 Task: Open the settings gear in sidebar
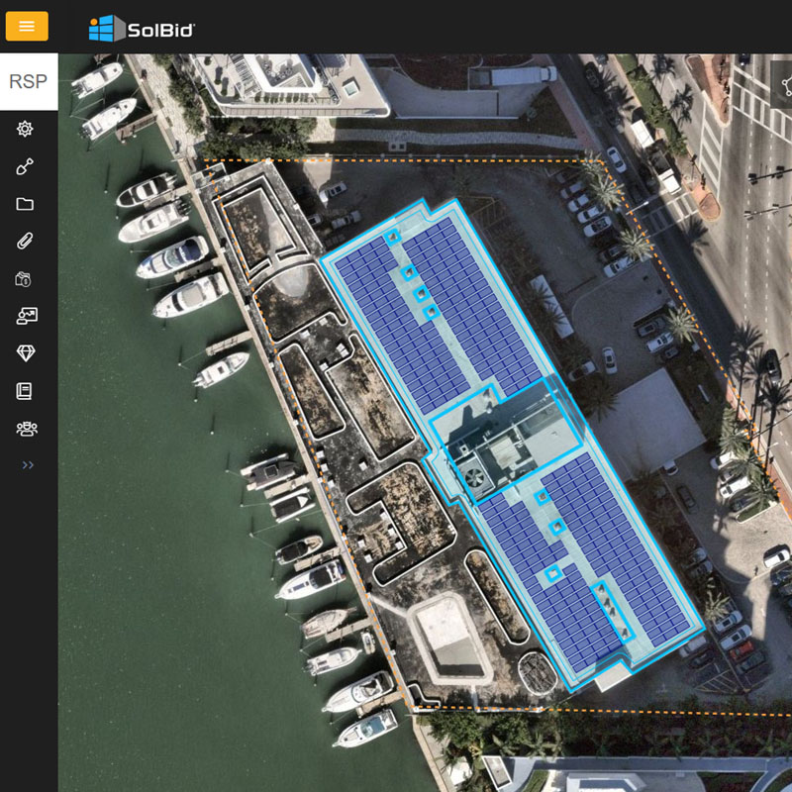tap(26, 129)
